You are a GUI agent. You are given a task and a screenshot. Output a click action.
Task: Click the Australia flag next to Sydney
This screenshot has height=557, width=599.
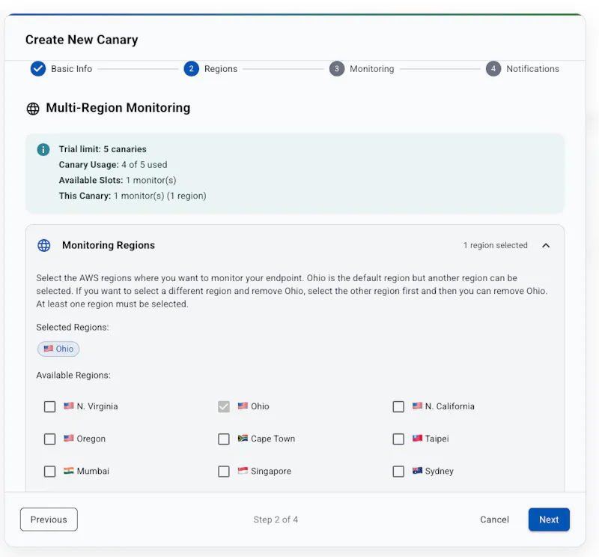pyautogui.click(x=417, y=471)
